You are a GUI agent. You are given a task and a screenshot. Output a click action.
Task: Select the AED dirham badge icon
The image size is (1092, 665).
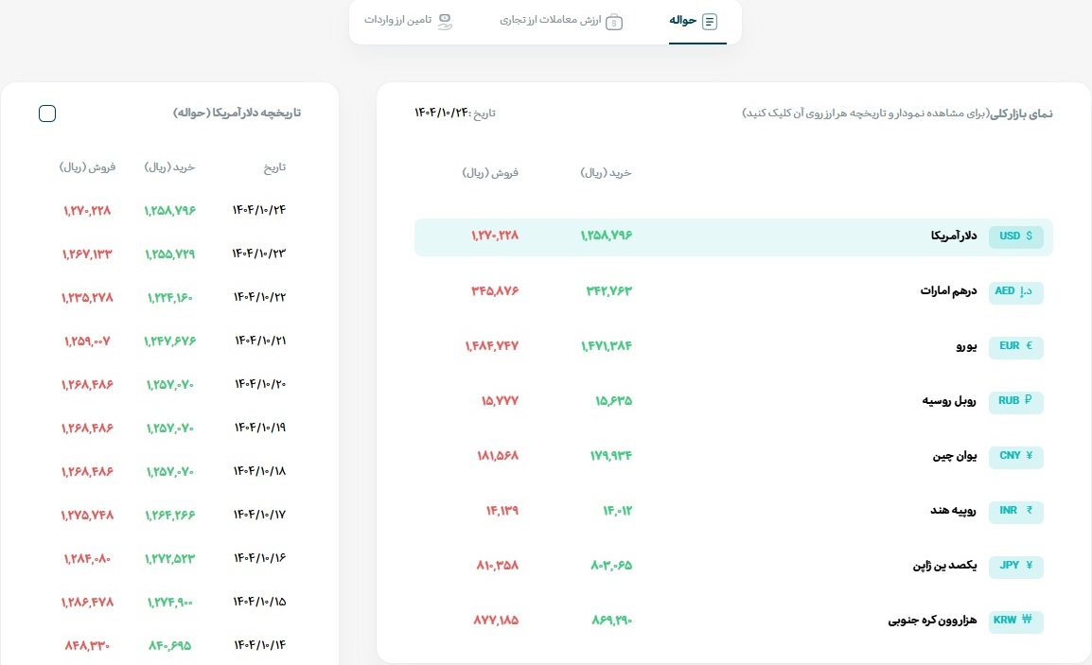pyautogui.click(x=1015, y=292)
